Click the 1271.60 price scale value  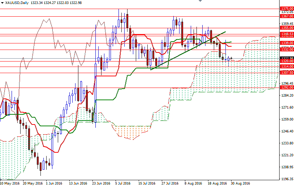(x=287, y=107)
